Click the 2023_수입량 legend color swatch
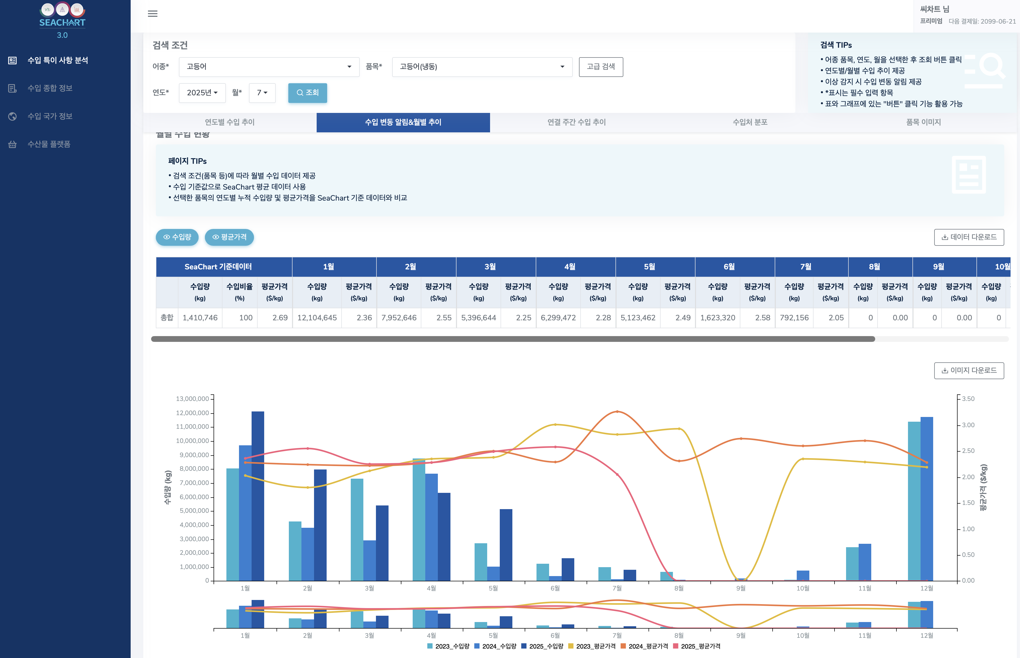Image resolution: width=1020 pixels, height=658 pixels. point(430,646)
